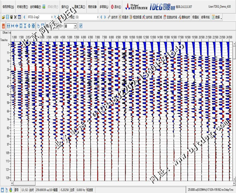Adjust the 增益 gain stepper
236x193 pixels.
[56, 26]
